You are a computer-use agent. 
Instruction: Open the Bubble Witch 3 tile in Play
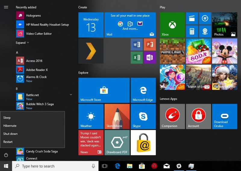[x=172, y=77]
